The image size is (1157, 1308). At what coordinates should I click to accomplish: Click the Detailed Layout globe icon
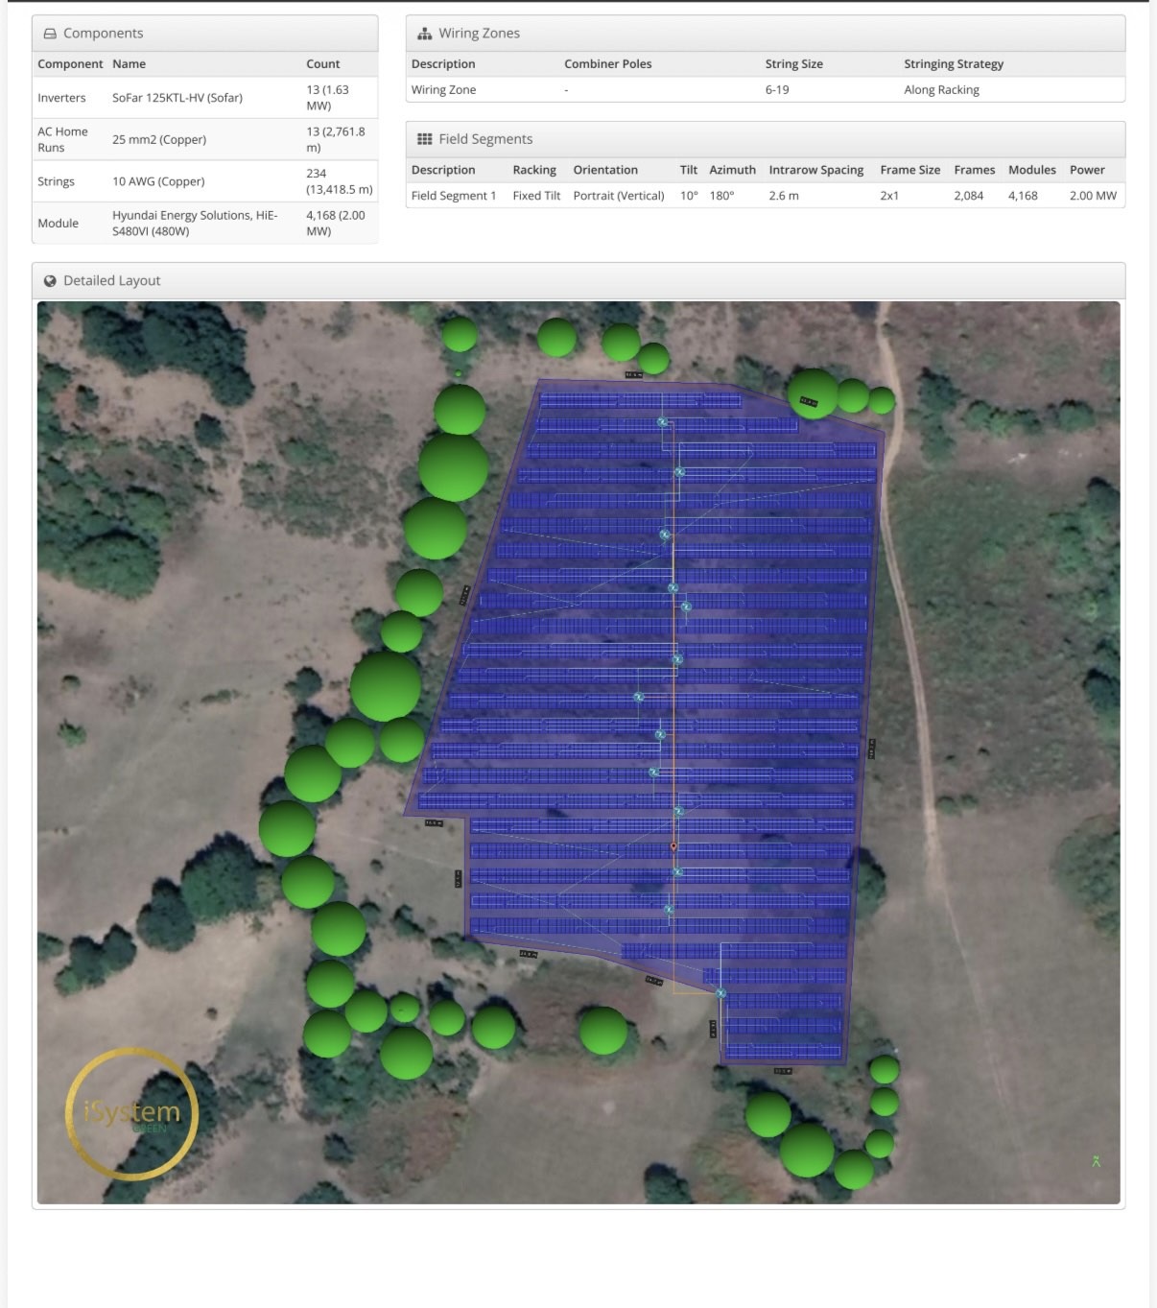coord(50,281)
